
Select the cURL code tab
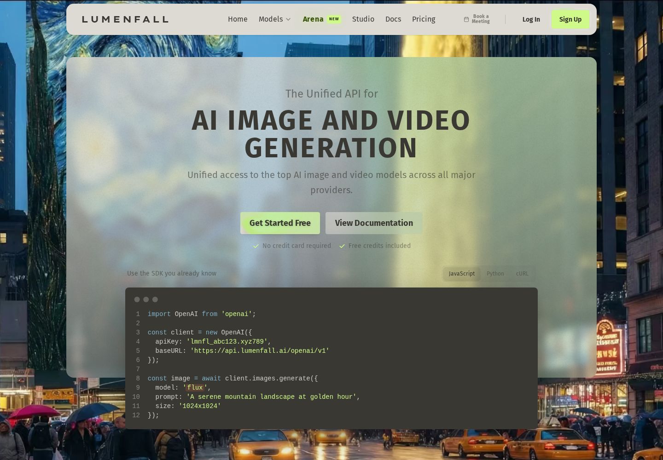point(522,274)
